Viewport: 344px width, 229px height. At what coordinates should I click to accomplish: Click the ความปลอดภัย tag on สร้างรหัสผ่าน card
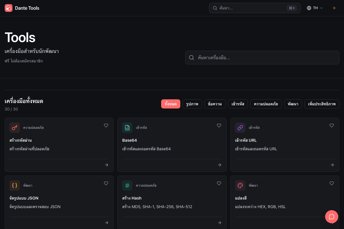(34, 128)
